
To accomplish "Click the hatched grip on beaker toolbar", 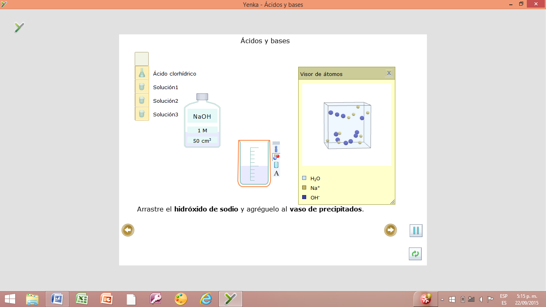I will [276, 143].
